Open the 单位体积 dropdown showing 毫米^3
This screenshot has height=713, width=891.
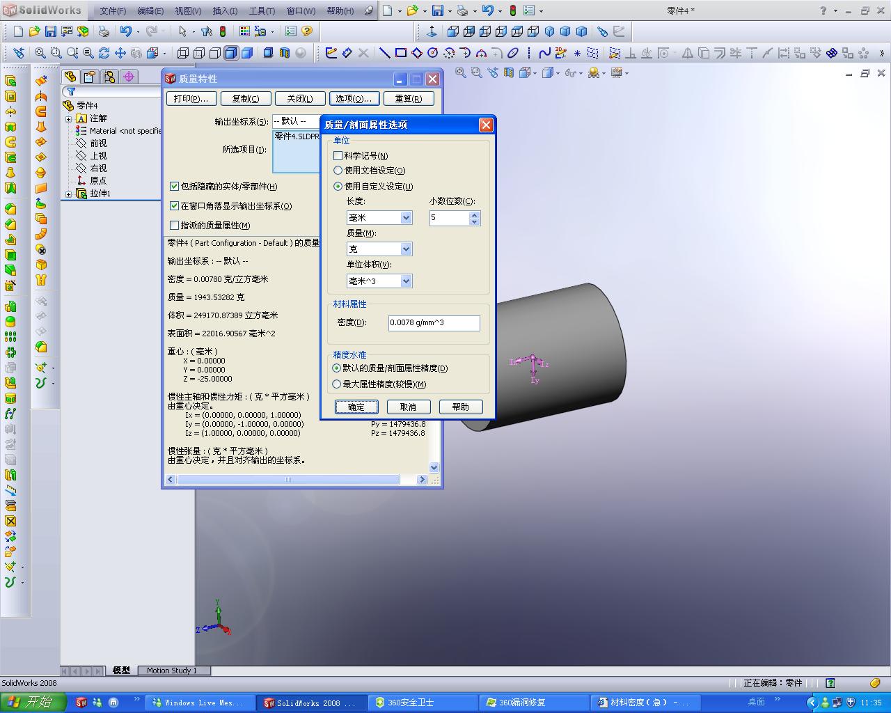(379, 281)
